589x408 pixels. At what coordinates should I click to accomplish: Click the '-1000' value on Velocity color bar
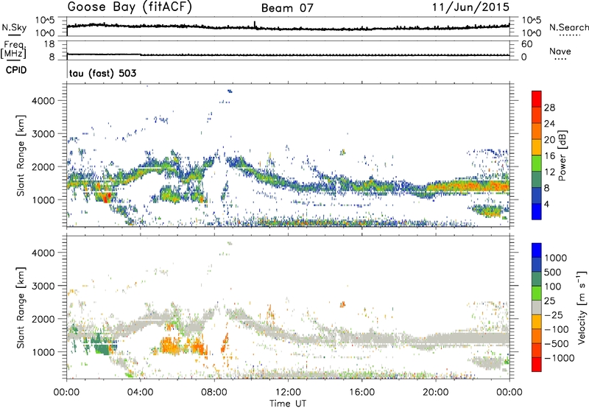[559, 358]
